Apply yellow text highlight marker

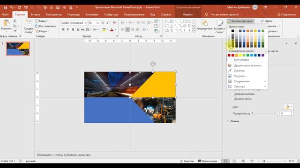(104, 29)
